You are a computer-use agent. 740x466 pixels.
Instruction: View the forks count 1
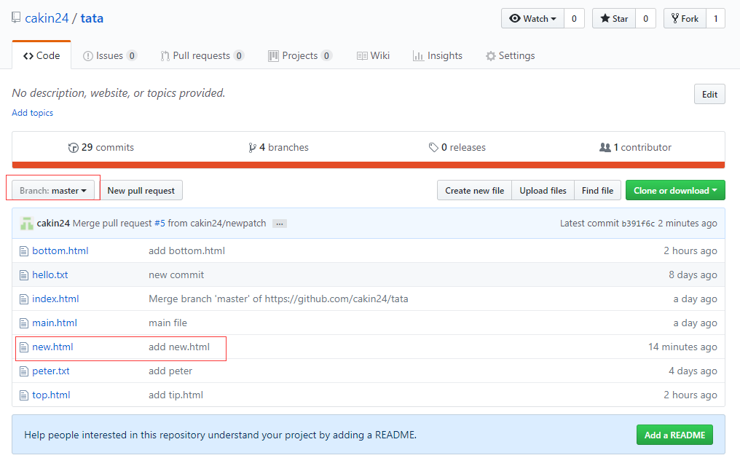715,18
